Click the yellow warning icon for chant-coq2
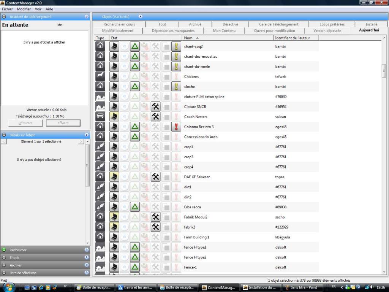Image resolution: width=389 pixels, height=292 pixels. [176, 46]
